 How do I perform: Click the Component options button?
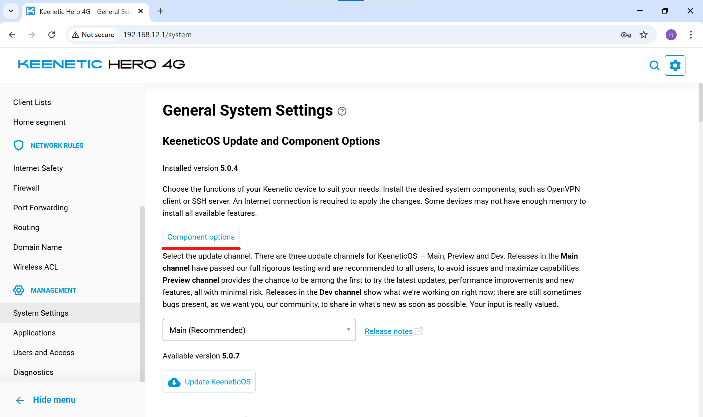[x=201, y=237]
